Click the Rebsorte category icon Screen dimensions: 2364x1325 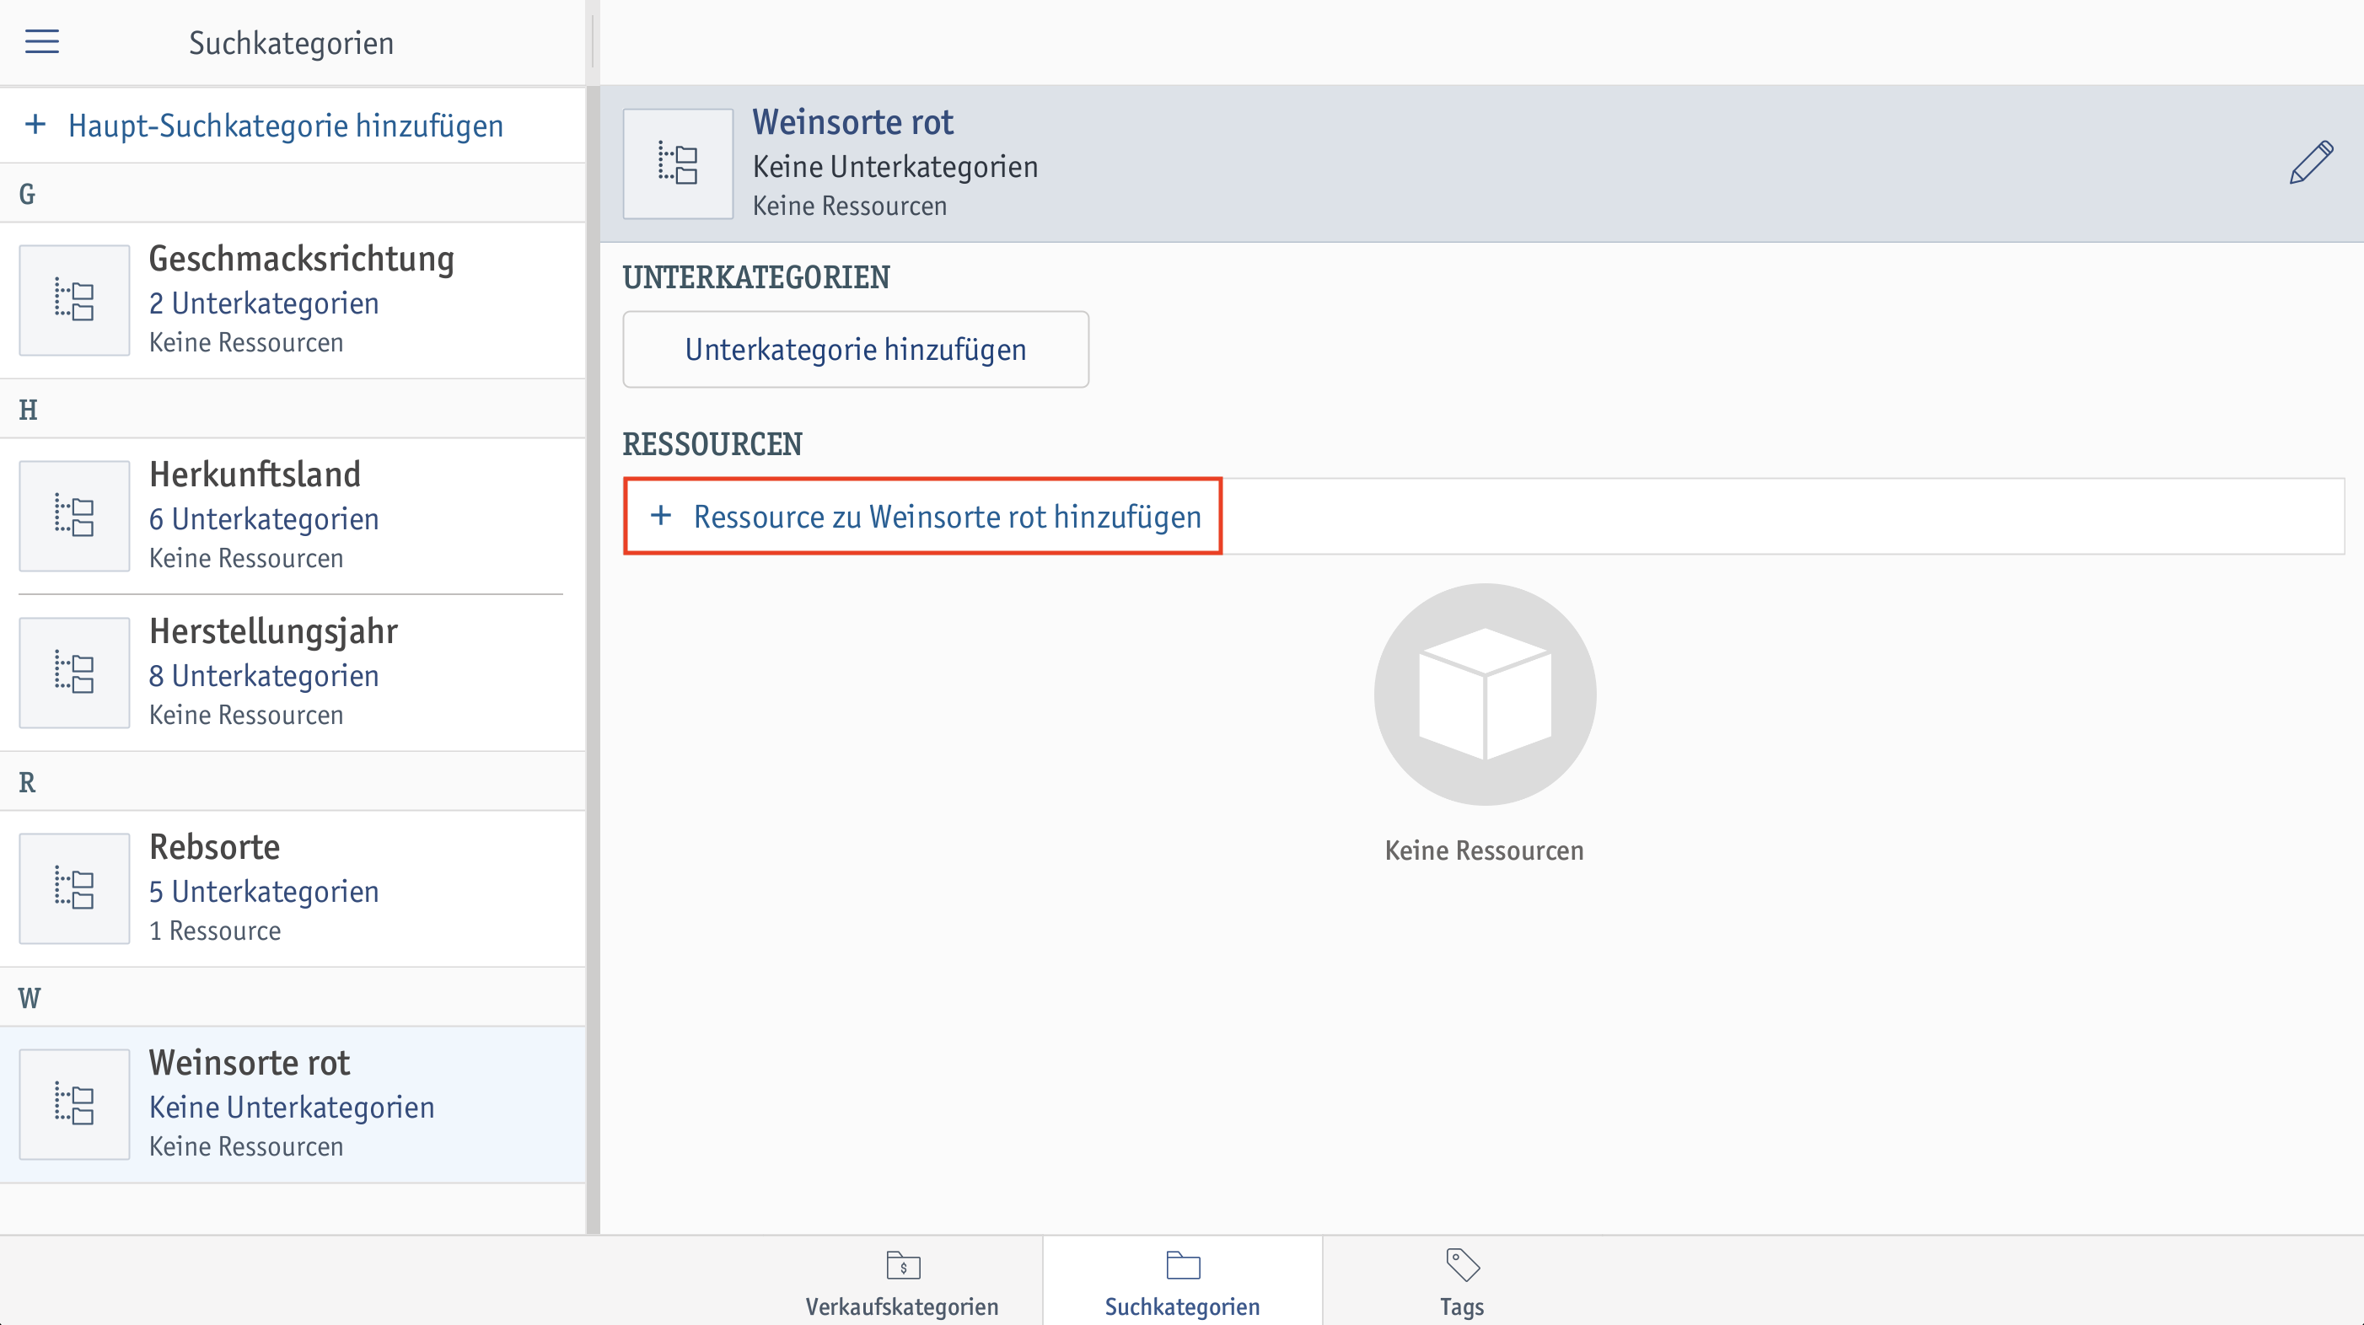tap(74, 888)
